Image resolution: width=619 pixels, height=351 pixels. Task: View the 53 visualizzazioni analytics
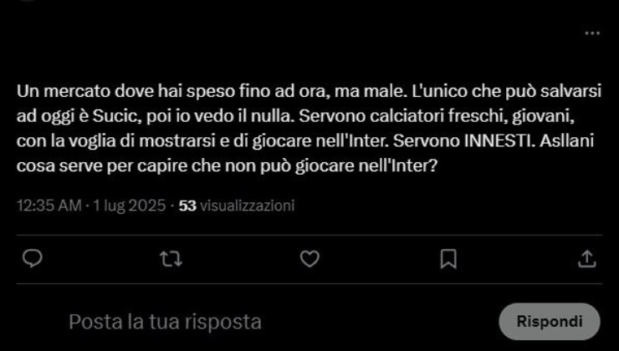click(x=237, y=206)
